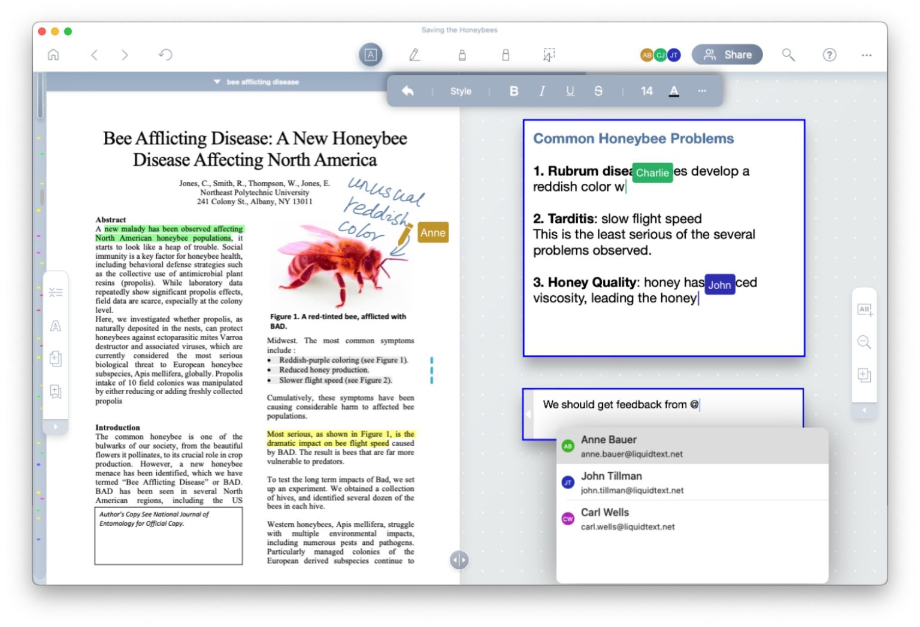Click the zoom out icon on right sidebar

tap(864, 342)
